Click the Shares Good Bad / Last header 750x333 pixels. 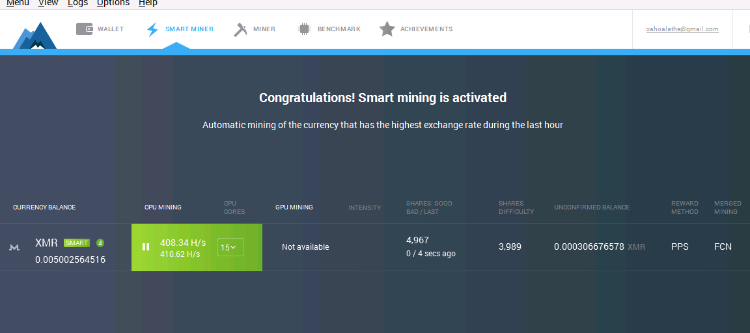tap(429, 207)
